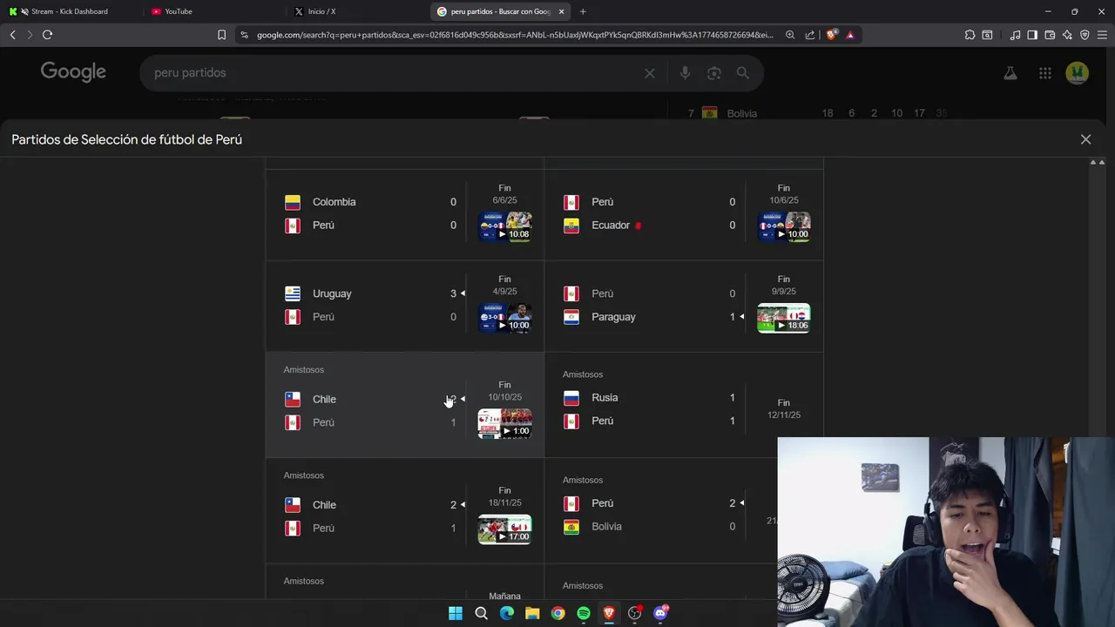Open the zoom control in the address bar
The image size is (1115, 627).
[790, 35]
